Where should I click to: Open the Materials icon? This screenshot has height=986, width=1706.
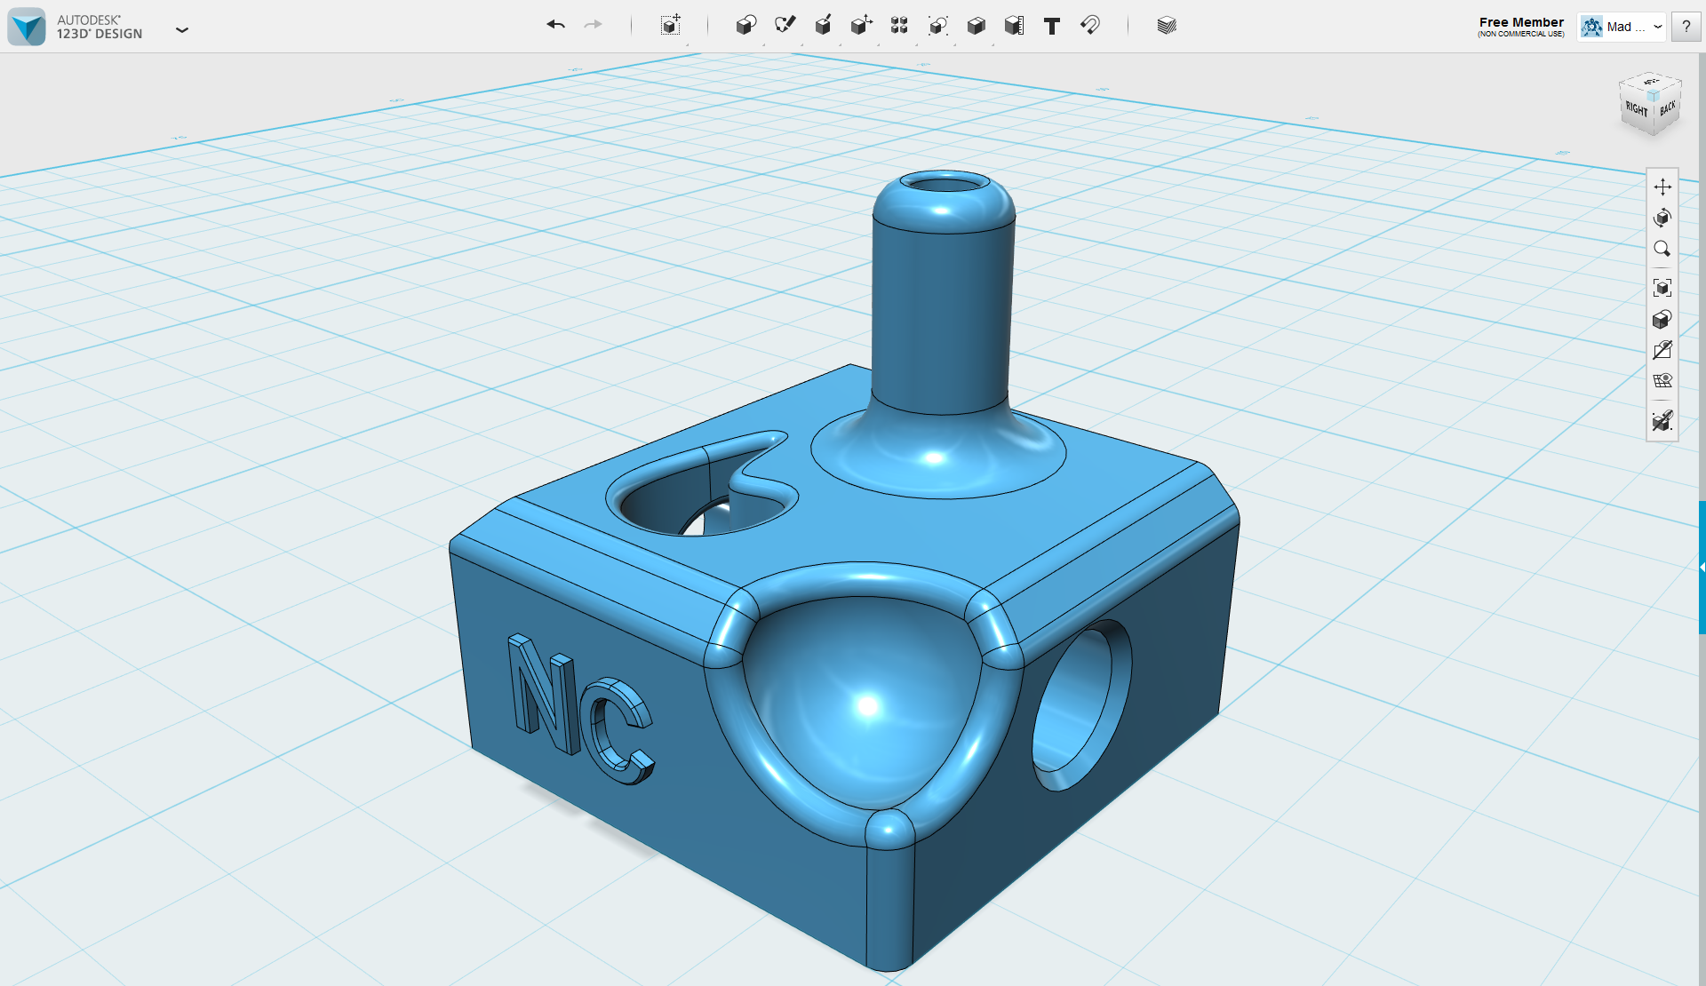pyautogui.click(x=1167, y=26)
